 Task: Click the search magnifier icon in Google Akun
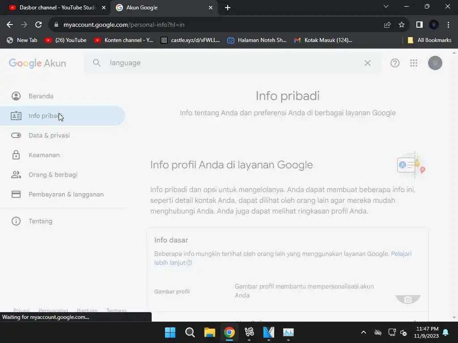point(97,63)
